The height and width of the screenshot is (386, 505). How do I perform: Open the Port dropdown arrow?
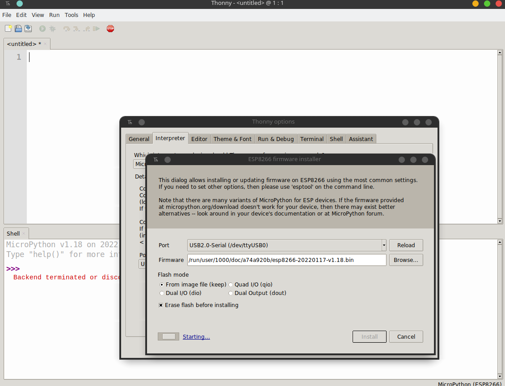(384, 245)
